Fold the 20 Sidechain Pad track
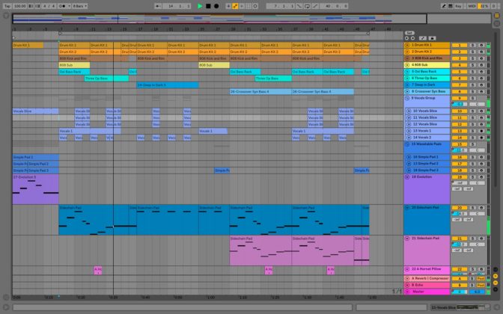Viewport: 503px width, 314px height. (407, 208)
